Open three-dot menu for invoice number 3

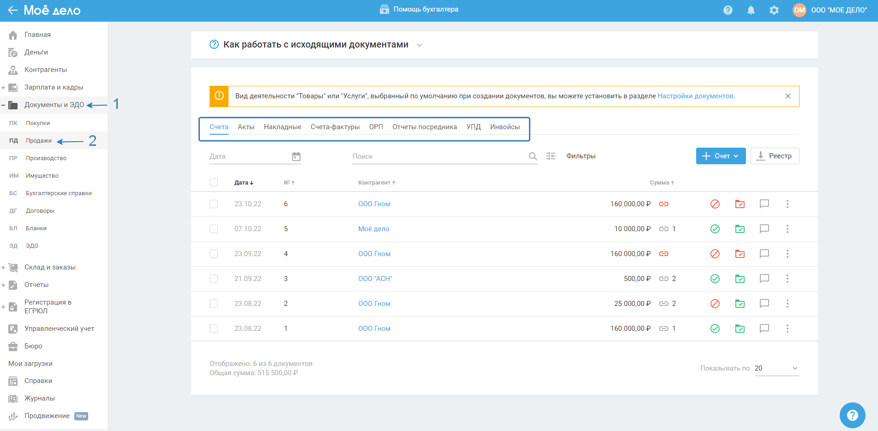coord(788,279)
